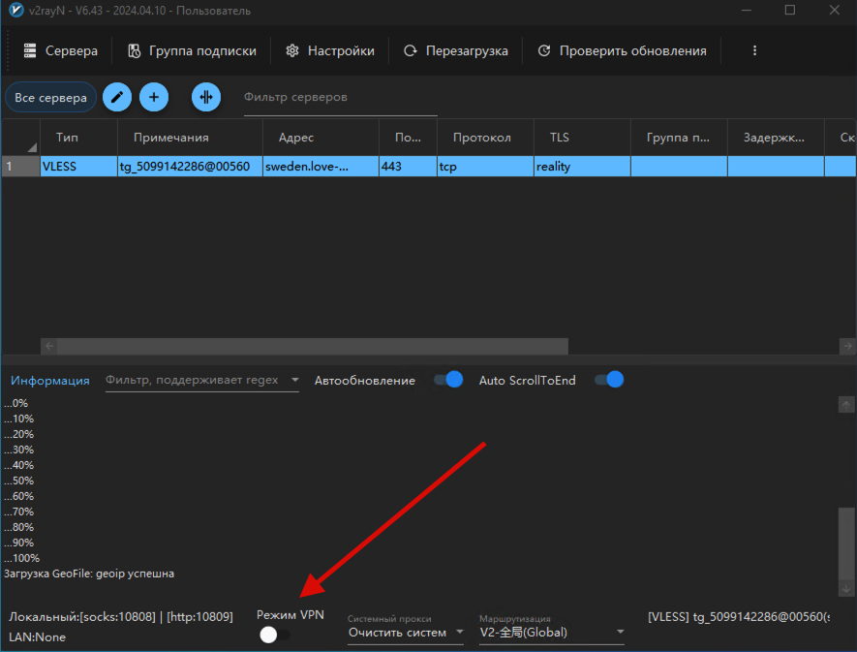The image size is (857, 652).
Task: Open the Сервера menu
Action: coord(60,51)
